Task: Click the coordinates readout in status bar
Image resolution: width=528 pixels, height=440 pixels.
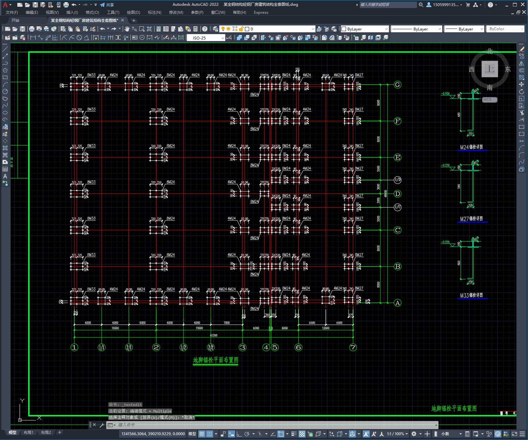Action: pos(153,434)
